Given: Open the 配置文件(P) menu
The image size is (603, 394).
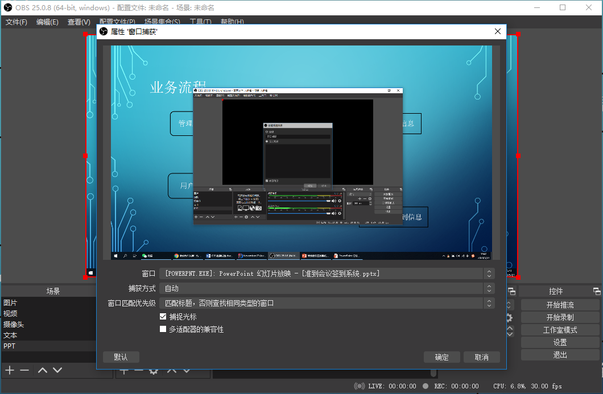Looking at the screenshot, I should click(117, 22).
